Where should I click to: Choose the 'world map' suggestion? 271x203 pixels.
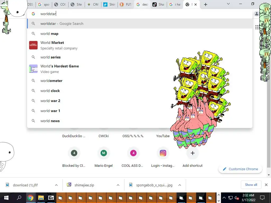[140, 34]
